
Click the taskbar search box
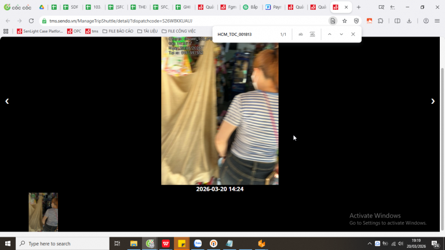63,244
